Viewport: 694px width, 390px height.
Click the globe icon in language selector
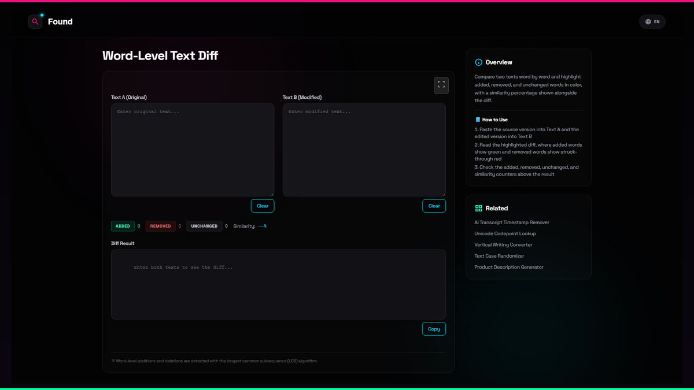(648, 22)
